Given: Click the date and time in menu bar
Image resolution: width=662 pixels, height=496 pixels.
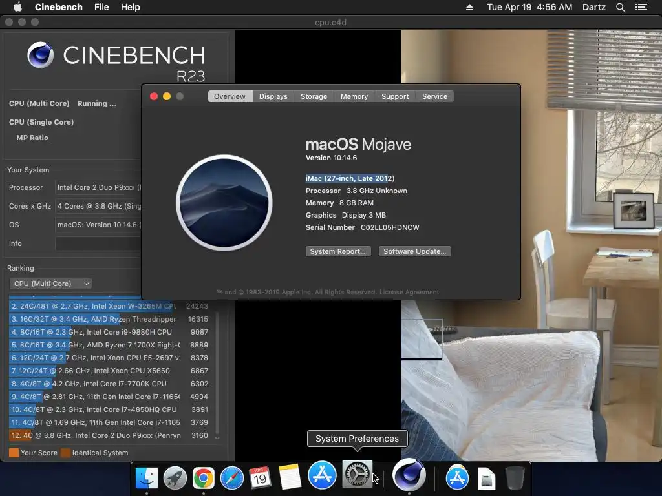Looking at the screenshot, I should tap(529, 7).
